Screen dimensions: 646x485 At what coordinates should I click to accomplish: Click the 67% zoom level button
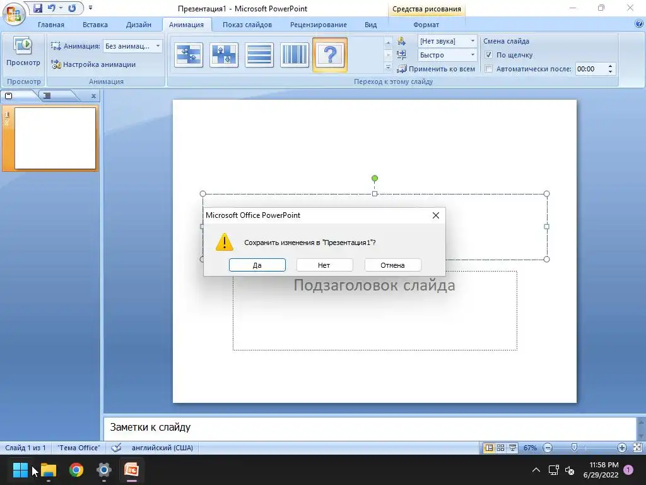pos(530,448)
